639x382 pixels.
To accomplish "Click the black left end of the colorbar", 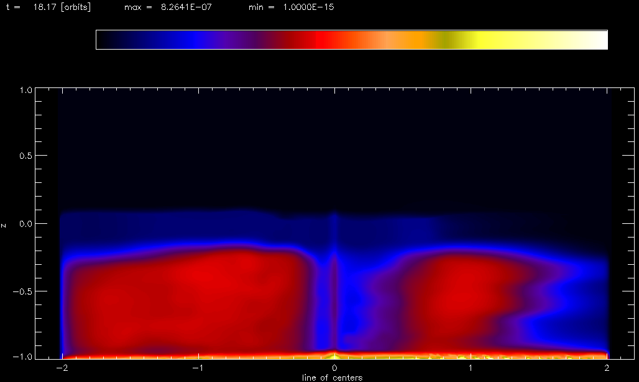I will tap(106, 40).
